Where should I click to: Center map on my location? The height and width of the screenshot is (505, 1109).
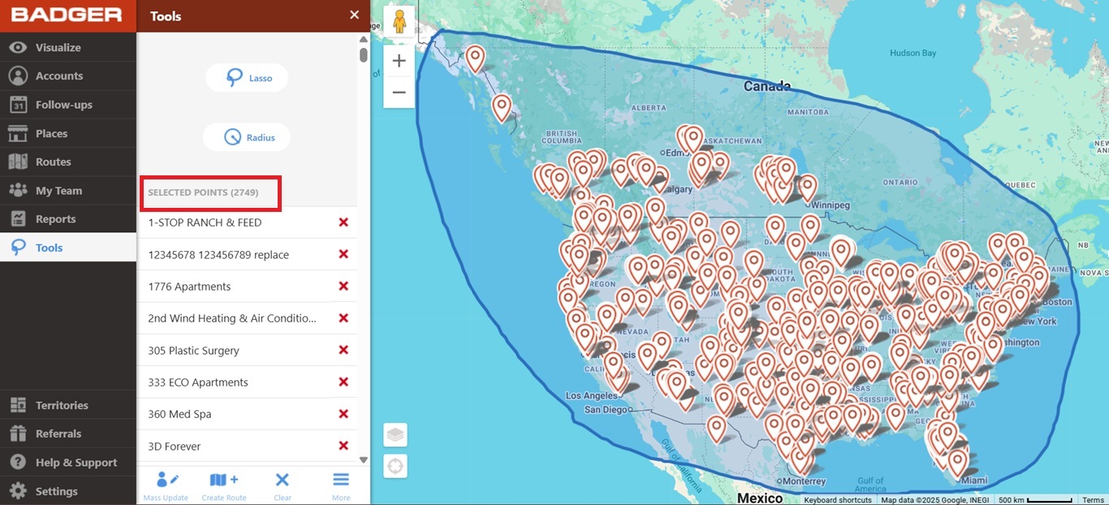coord(395,467)
